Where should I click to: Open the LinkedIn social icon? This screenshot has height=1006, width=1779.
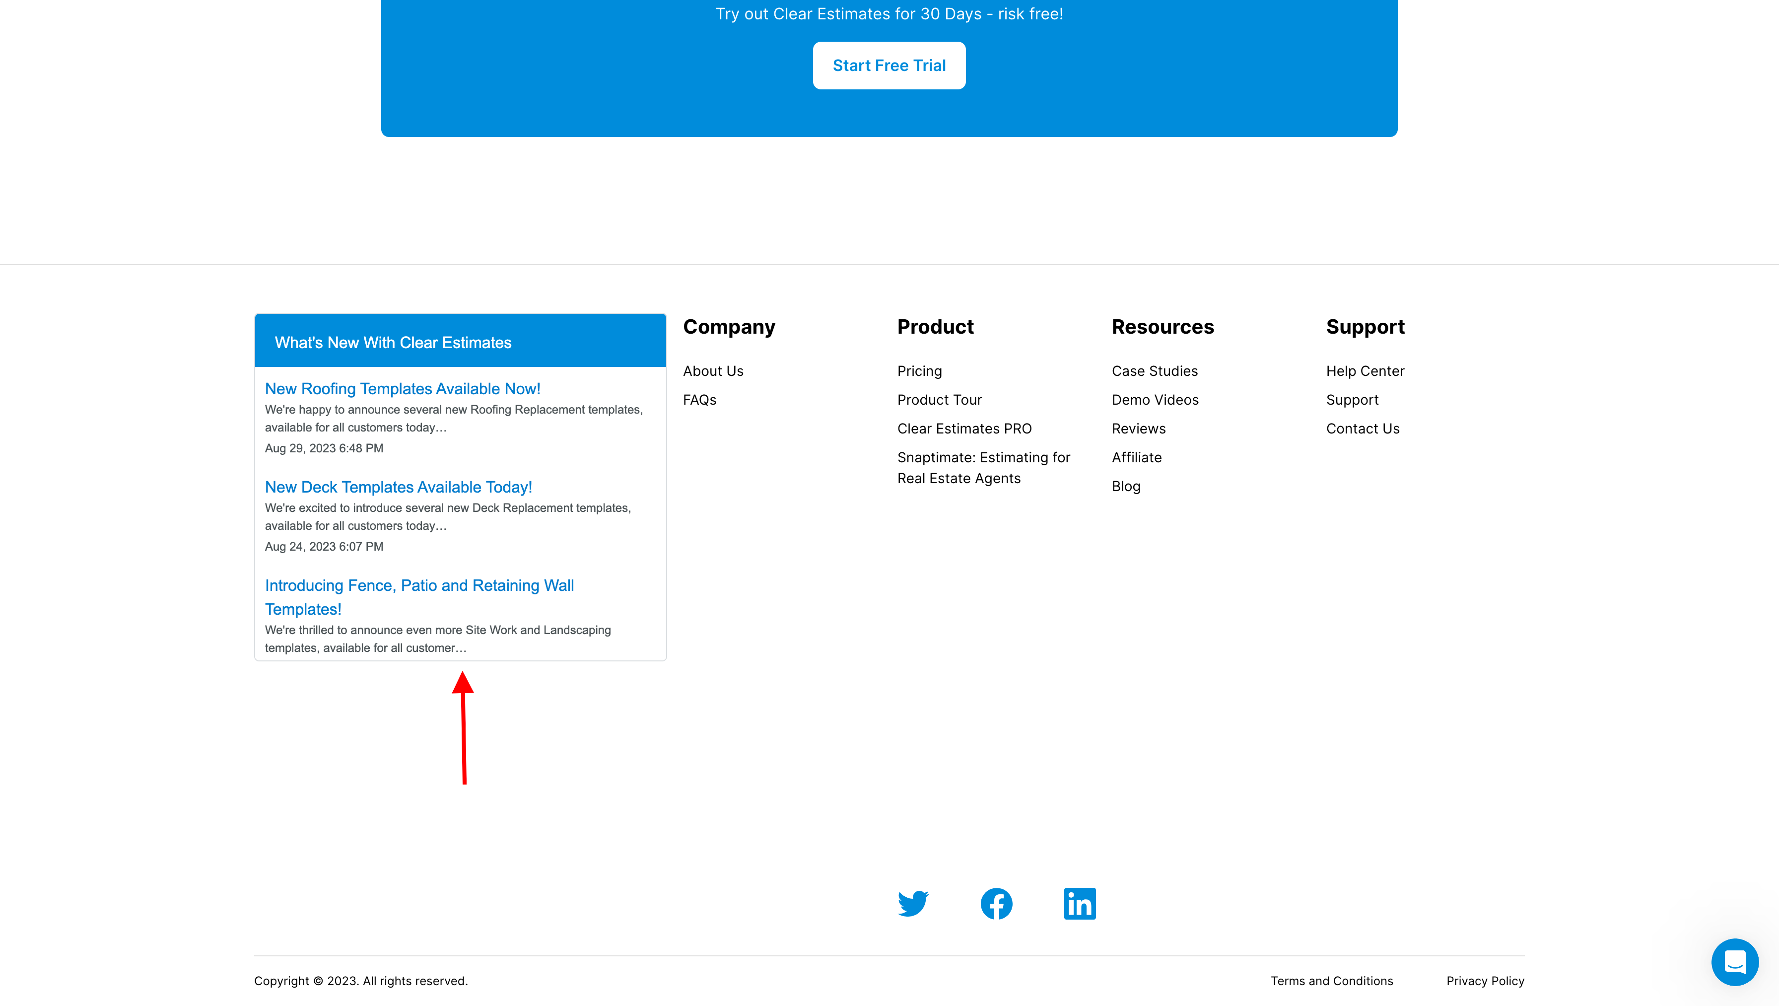click(x=1080, y=904)
